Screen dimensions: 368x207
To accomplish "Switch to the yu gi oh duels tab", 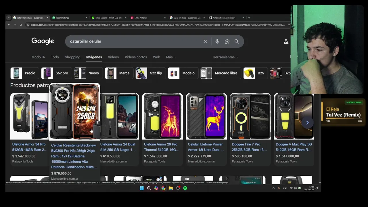I will (187, 18).
